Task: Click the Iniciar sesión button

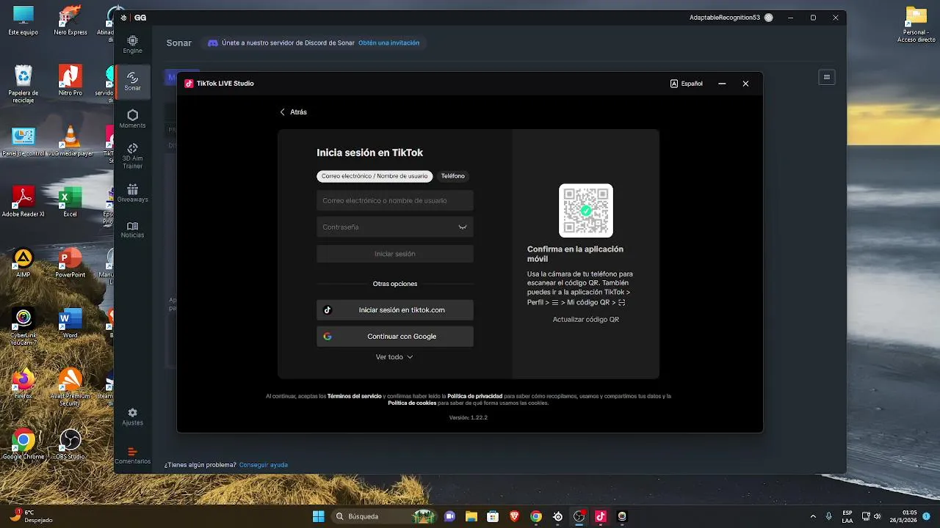Action: (395, 254)
